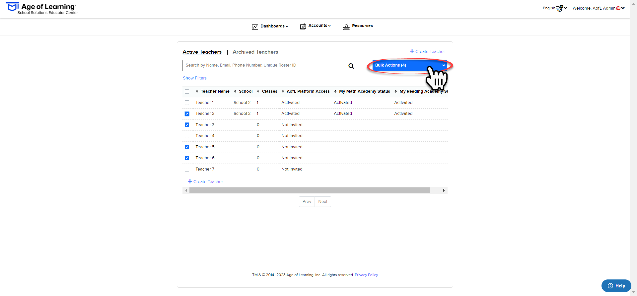The height and width of the screenshot is (296, 637).
Task: Check the Teacher 4 checkbox
Action: pyautogui.click(x=187, y=136)
